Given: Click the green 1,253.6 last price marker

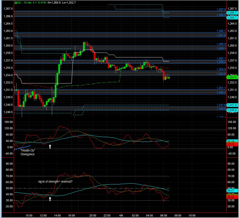Looking at the screenshot, I should (232, 77).
